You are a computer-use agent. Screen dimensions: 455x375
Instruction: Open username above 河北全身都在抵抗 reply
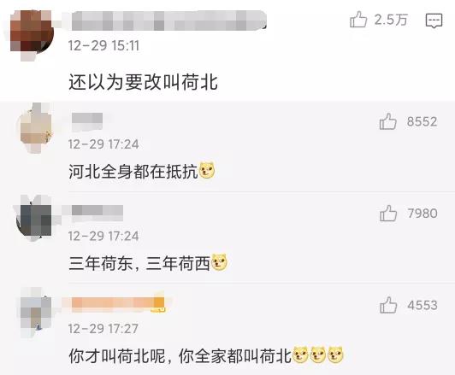87,120
